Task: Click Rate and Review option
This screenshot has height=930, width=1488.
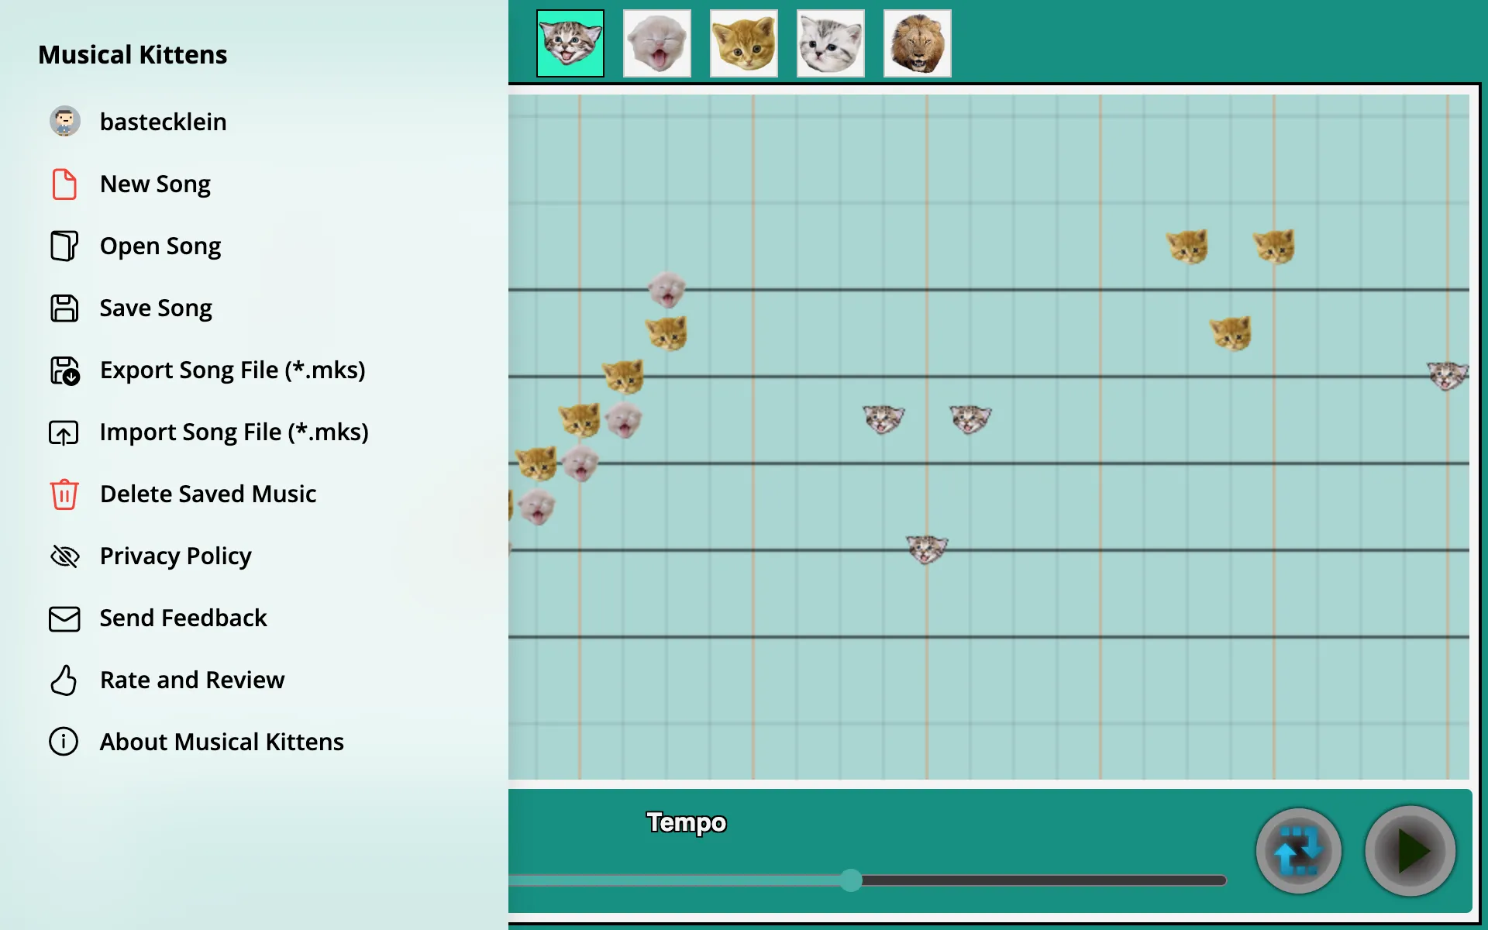Action: (191, 679)
